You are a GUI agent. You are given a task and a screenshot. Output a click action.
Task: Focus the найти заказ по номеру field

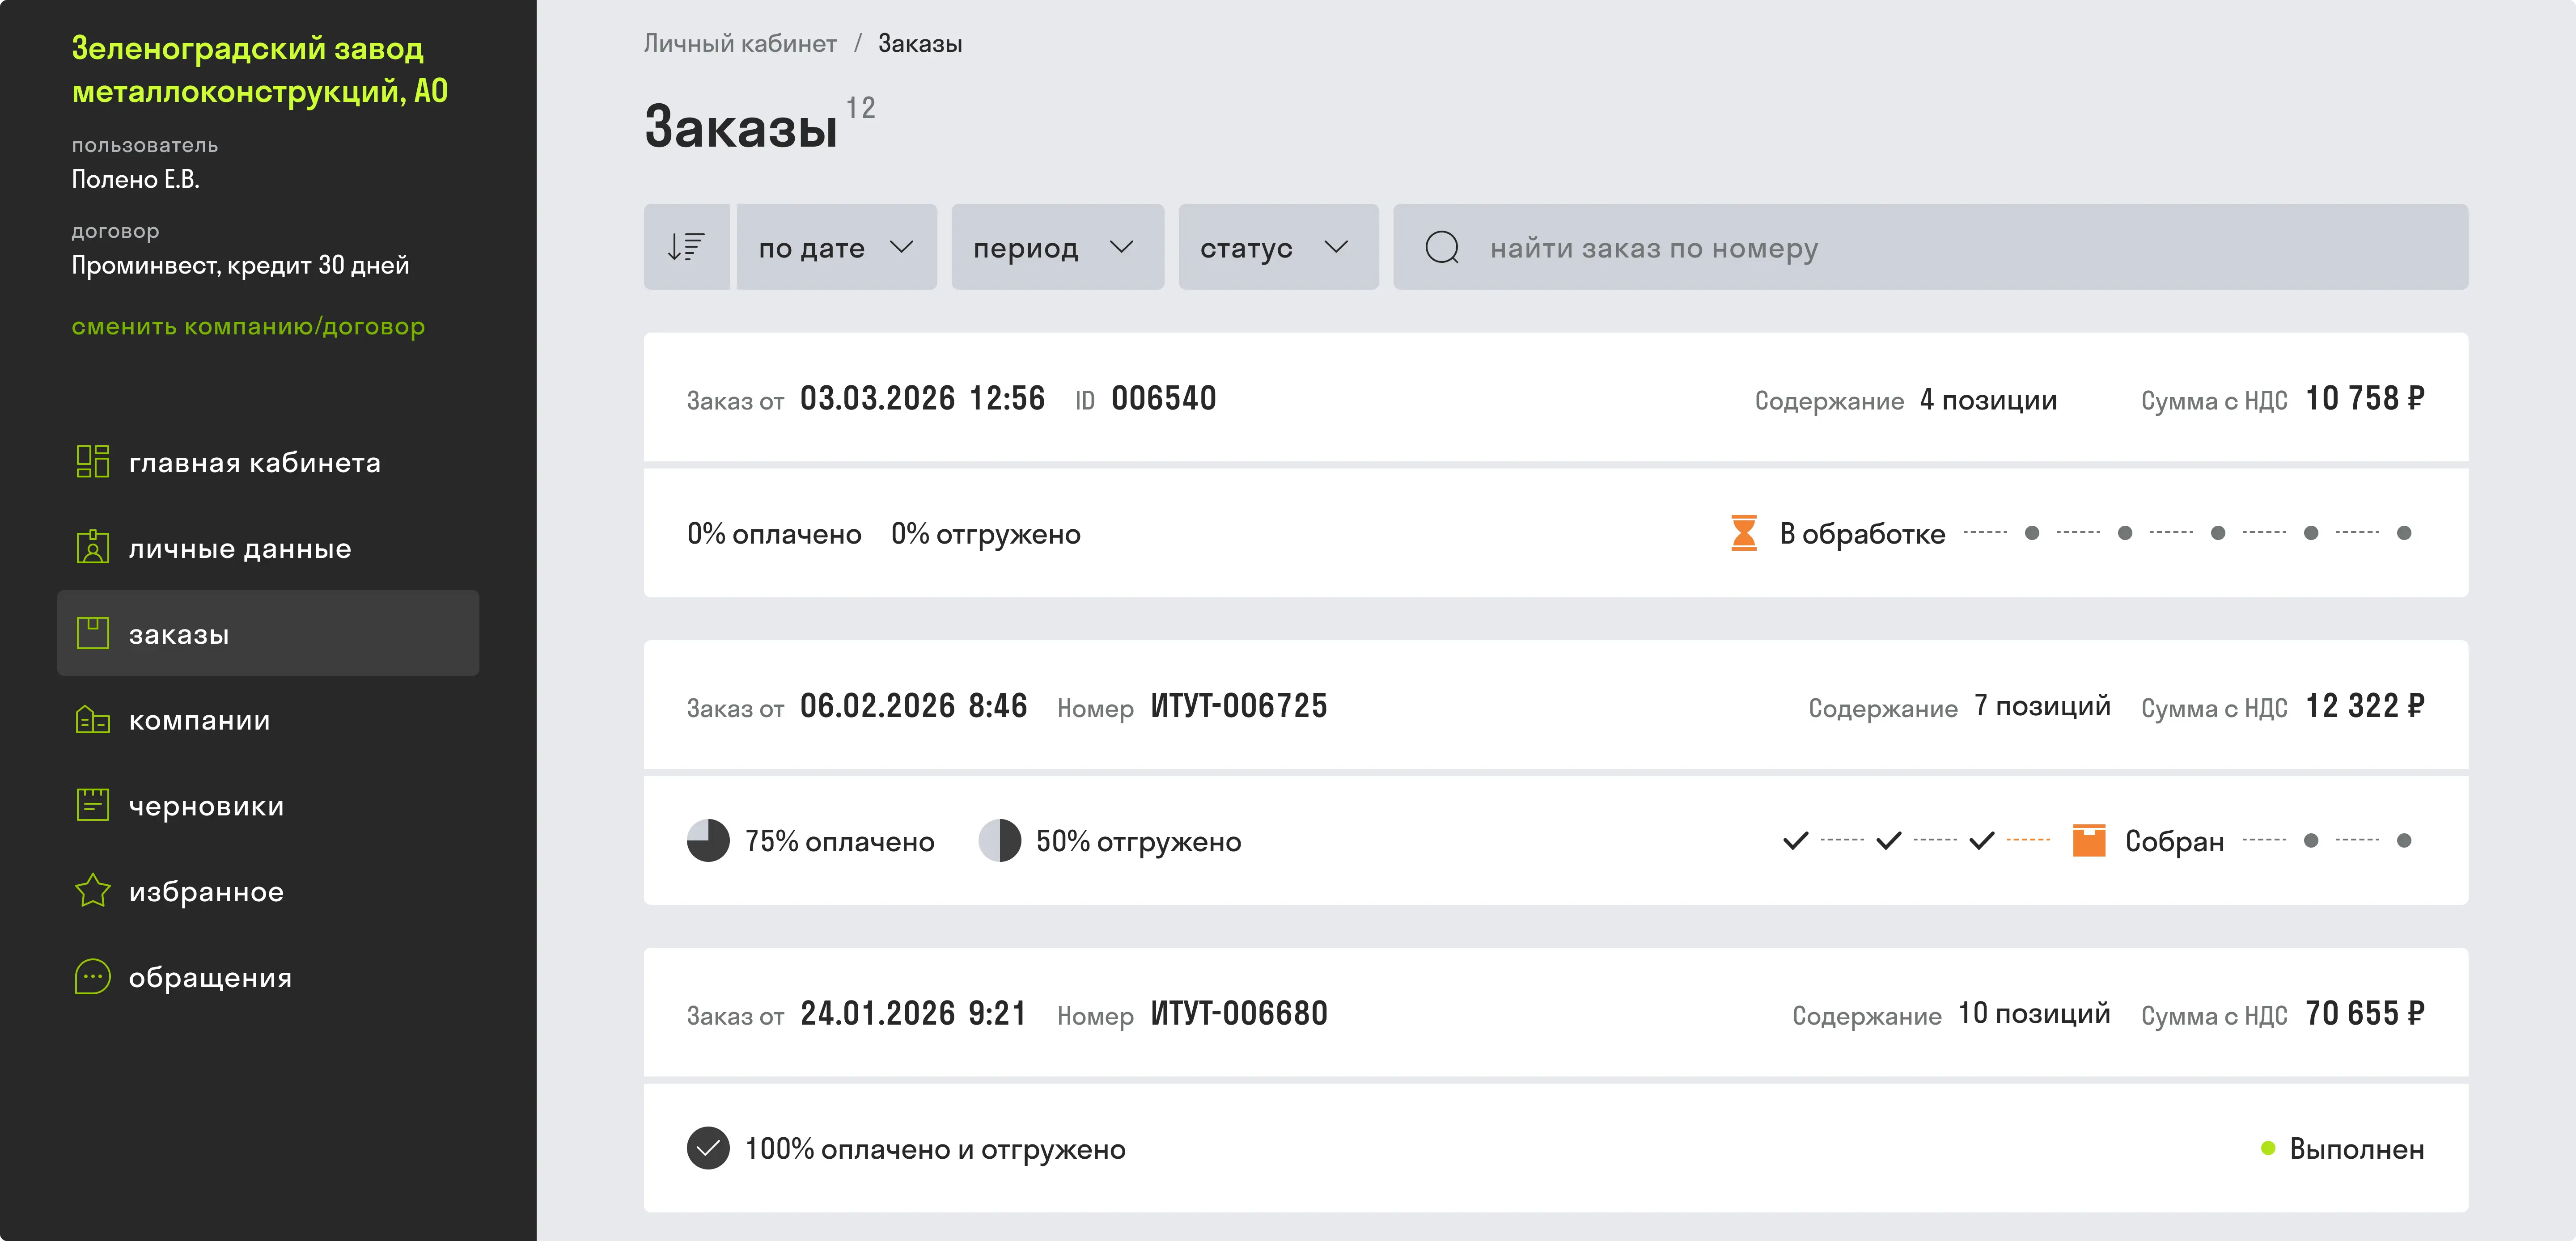[x=1930, y=247]
